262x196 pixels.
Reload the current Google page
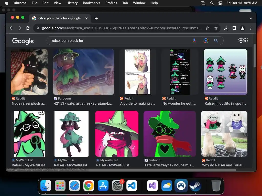click(x=28, y=28)
